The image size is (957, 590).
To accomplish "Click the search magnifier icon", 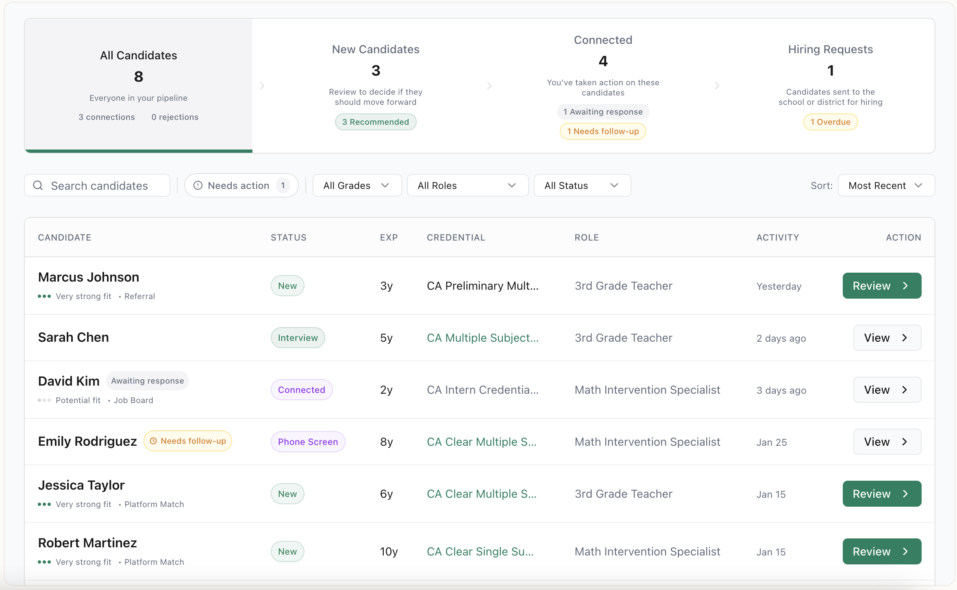I will [x=38, y=186].
